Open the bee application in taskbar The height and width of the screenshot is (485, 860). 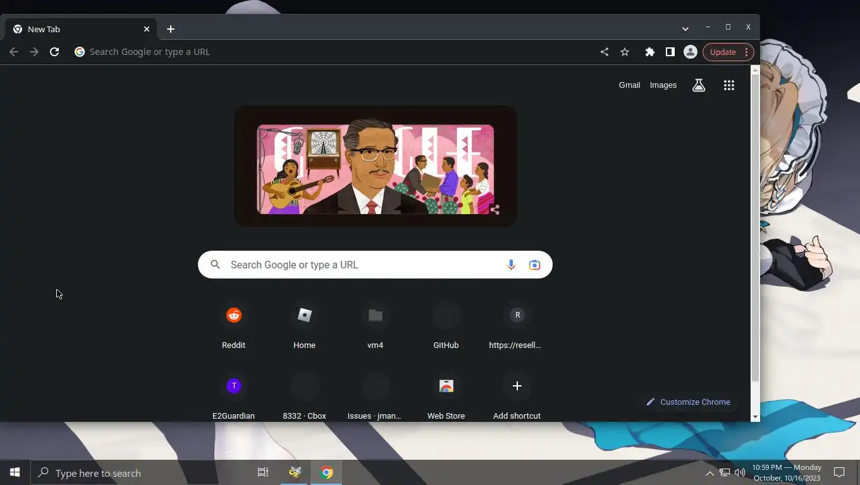pos(295,472)
